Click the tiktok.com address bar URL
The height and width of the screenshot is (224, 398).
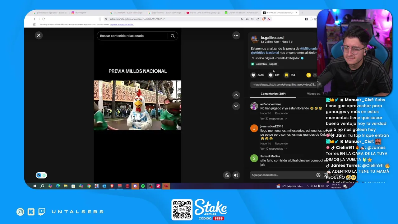click(137, 19)
